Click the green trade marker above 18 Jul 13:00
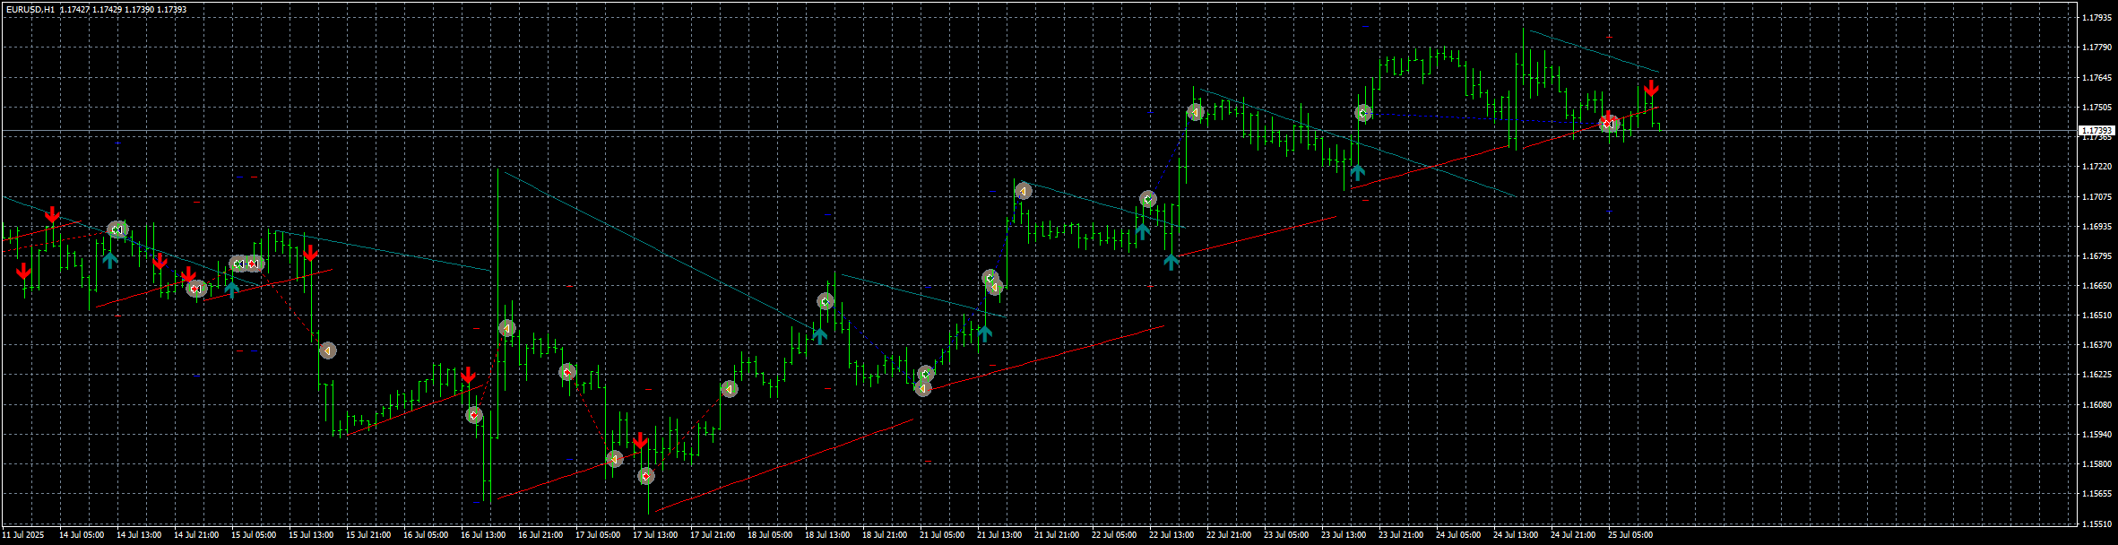The image size is (2118, 545). point(826,302)
